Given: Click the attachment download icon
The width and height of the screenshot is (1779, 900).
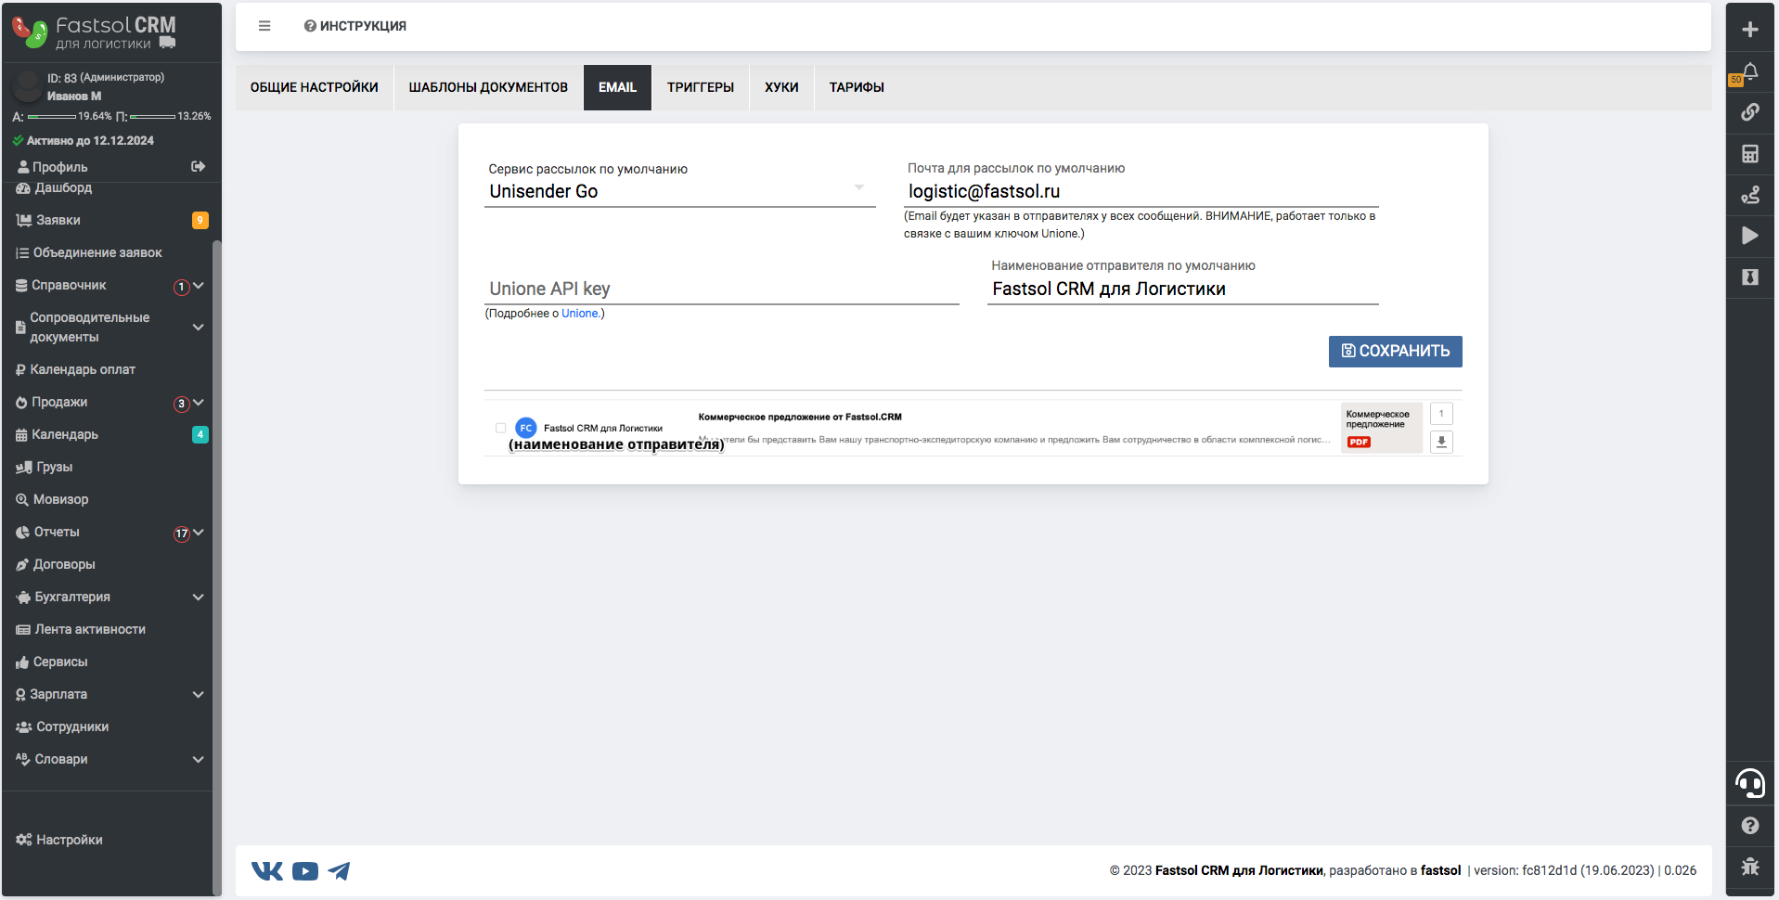Looking at the screenshot, I should click(x=1441, y=442).
